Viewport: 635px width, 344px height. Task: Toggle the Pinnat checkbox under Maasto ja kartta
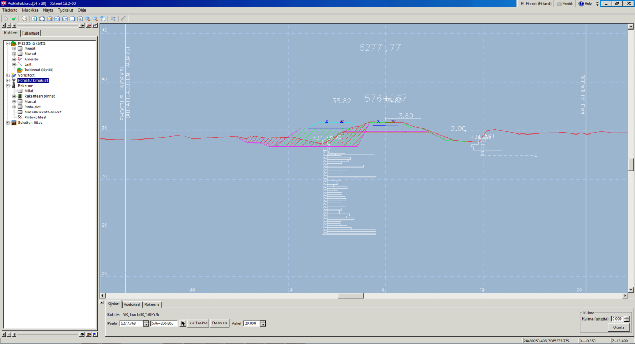20,49
